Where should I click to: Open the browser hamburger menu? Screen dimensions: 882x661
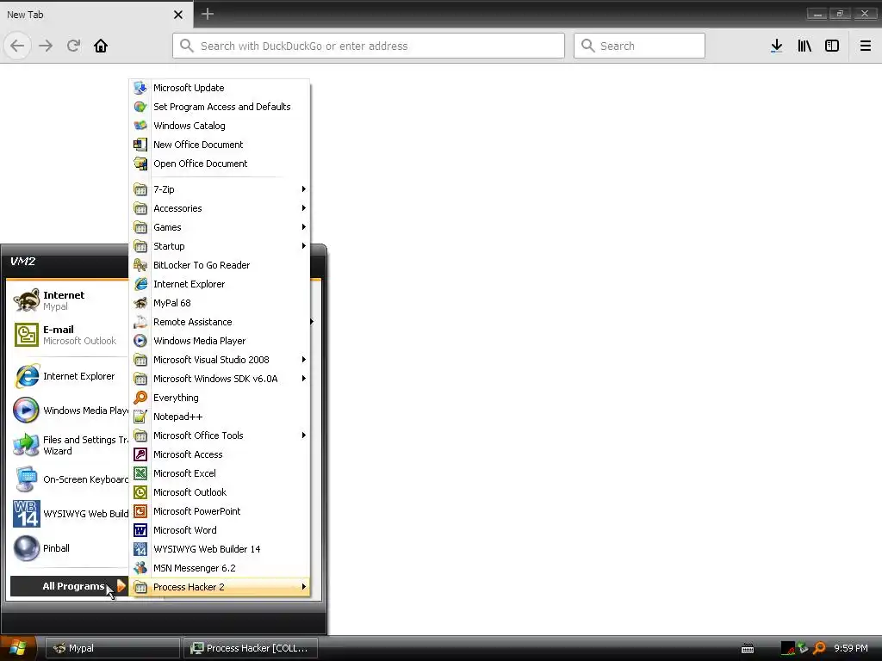click(866, 46)
